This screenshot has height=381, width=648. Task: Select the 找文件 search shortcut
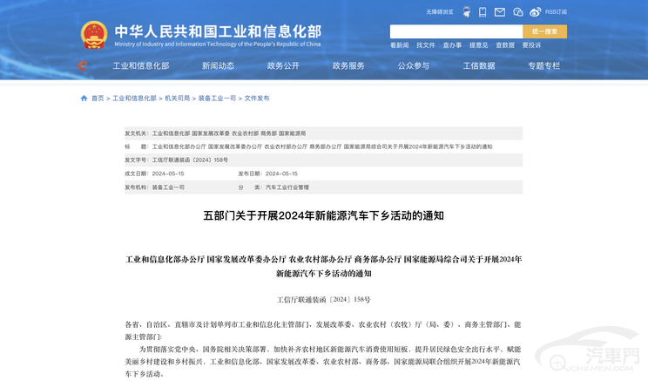pos(426,45)
